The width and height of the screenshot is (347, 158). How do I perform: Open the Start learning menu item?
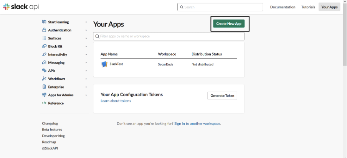58,22
